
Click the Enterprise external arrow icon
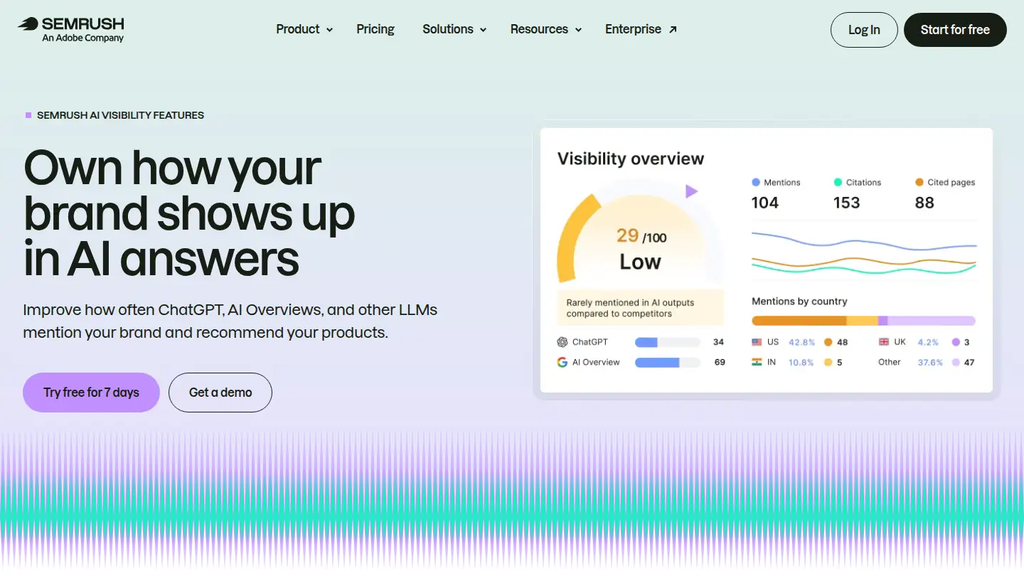coord(673,29)
